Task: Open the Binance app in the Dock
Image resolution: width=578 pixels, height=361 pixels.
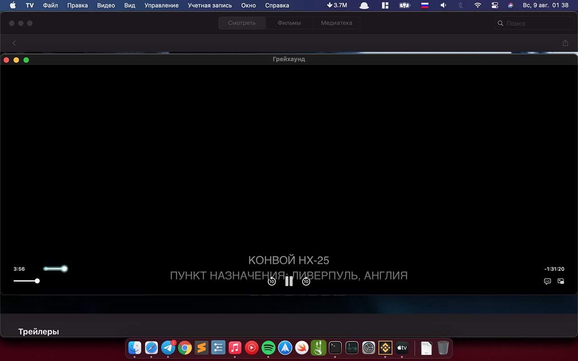Action: click(385, 347)
